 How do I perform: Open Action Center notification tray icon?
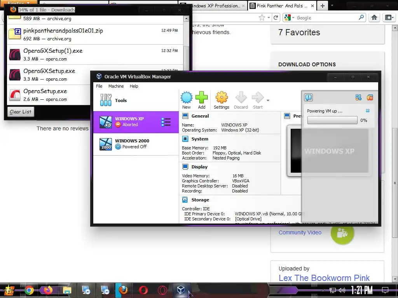pyautogui.click(x=385, y=289)
